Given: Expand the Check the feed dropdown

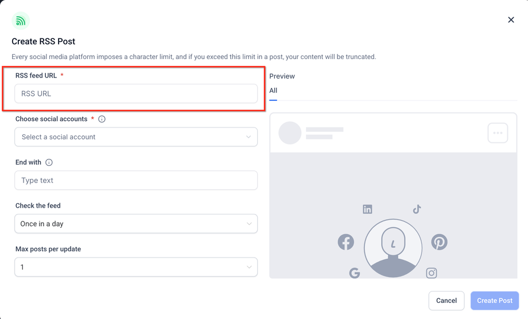Looking at the screenshot, I should tap(136, 224).
